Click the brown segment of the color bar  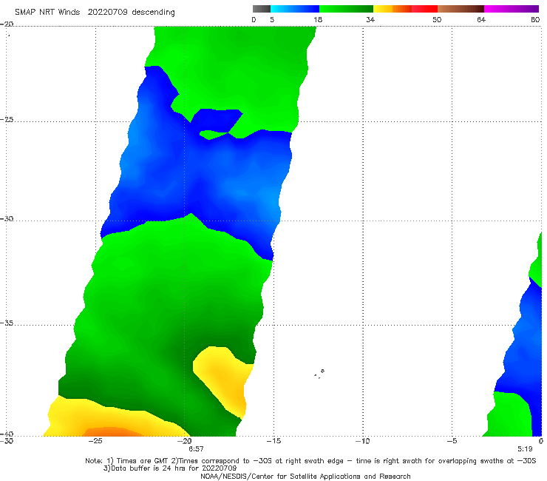pyautogui.click(x=461, y=9)
